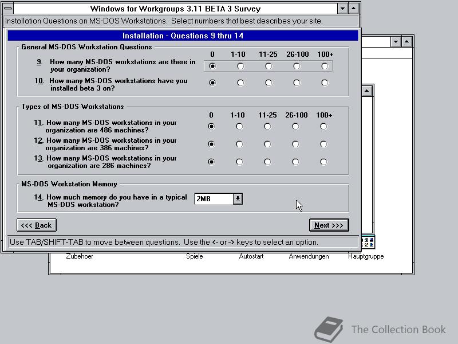
Task: Pick 100+ for 486 machines question
Action: pyautogui.click(x=323, y=126)
